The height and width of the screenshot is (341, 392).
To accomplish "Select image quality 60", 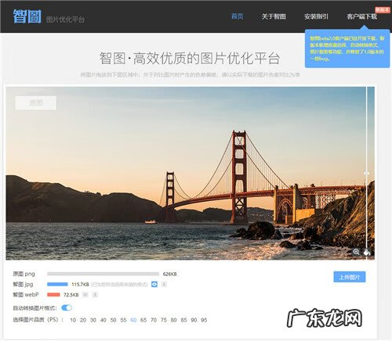I will 133,320.
